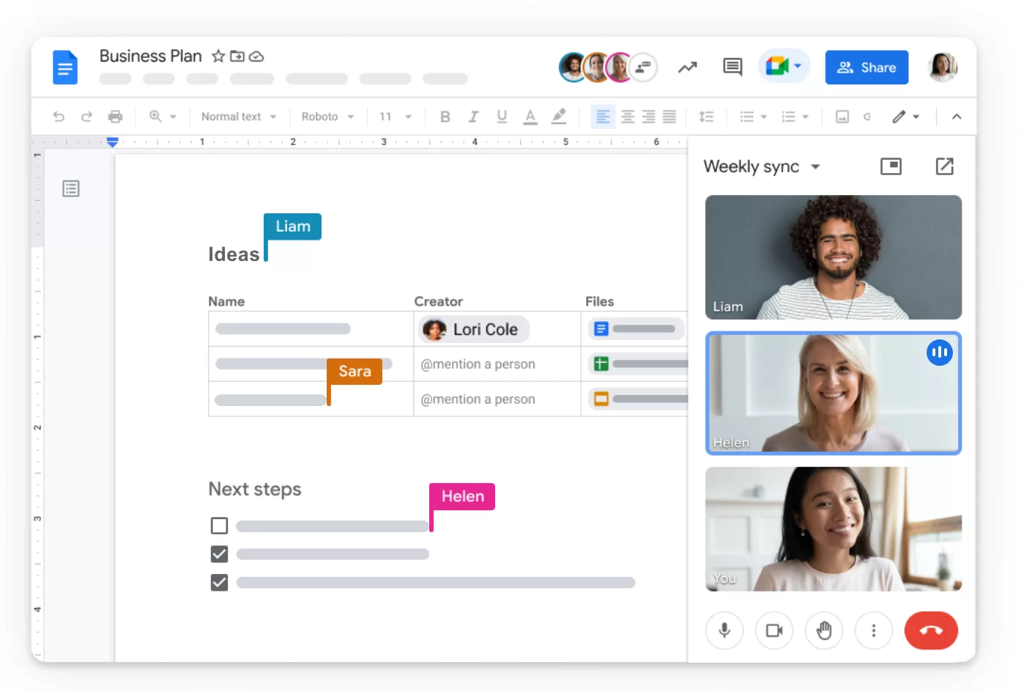Click the first @mention a person cell
Viewport: 1024px width, 692px height.
[x=478, y=364]
